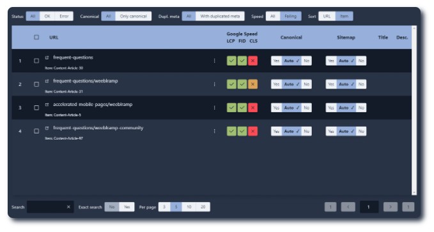
Task: Open kebab menu for row 2 URL
Action: (215, 84)
